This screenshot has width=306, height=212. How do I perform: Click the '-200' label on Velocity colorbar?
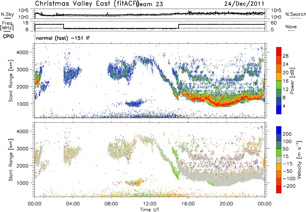(x=289, y=186)
